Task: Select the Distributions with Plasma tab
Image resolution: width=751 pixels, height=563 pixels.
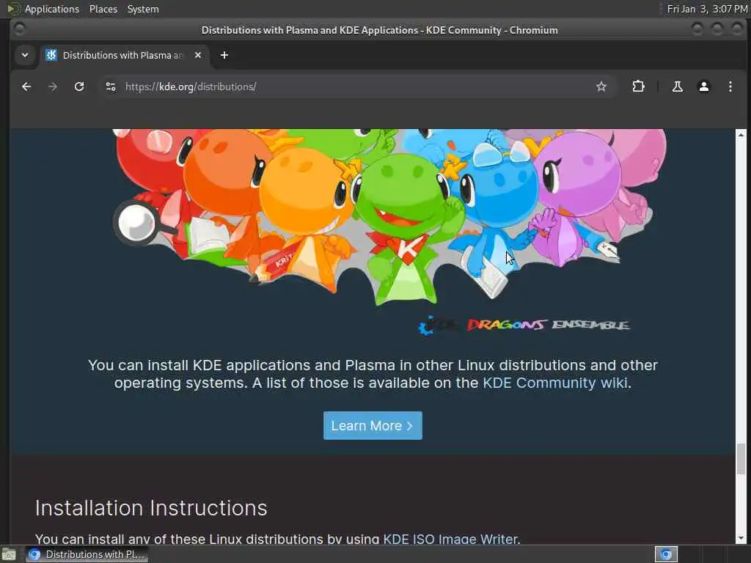Action: tap(124, 55)
